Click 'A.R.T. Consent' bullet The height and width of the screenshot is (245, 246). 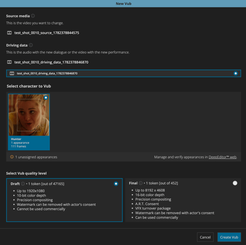point(147,204)
